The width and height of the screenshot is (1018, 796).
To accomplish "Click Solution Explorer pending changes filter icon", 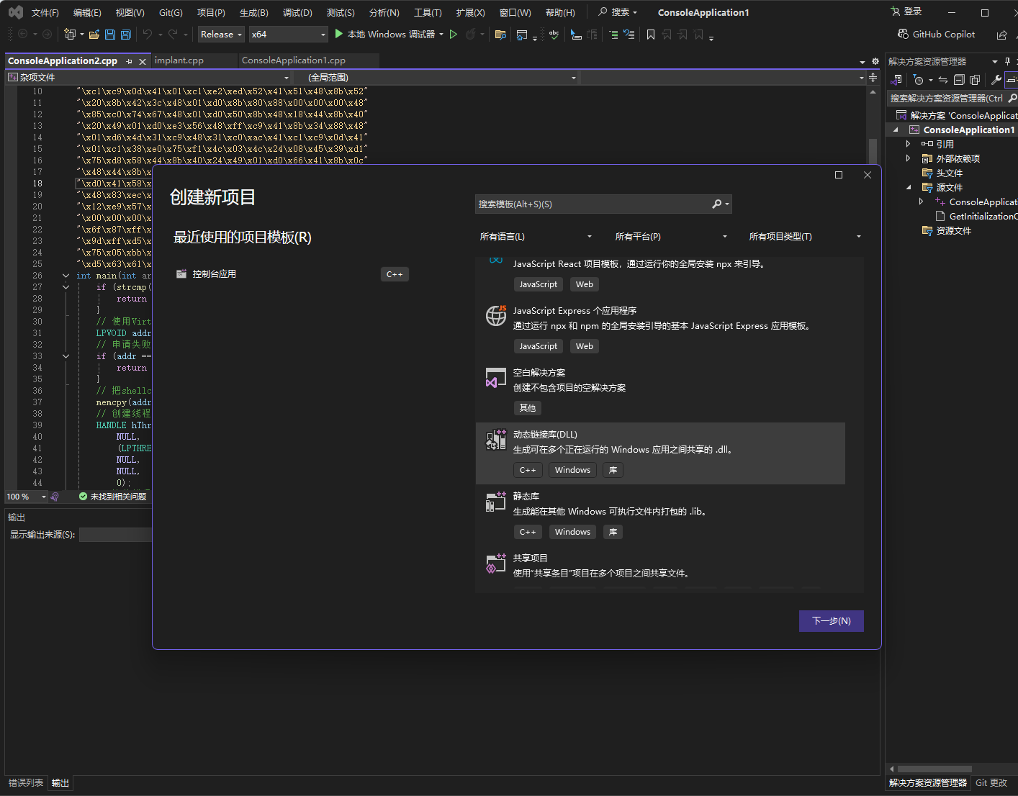I will pyautogui.click(x=918, y=80).
